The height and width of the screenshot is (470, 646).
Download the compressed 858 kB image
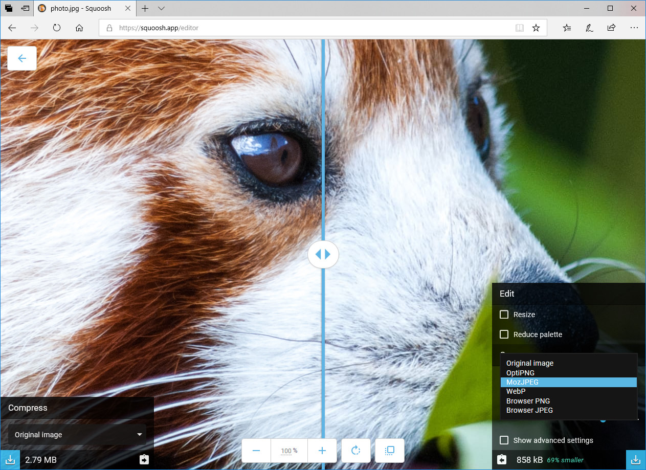pyautogui.click(x=636, y=460)
